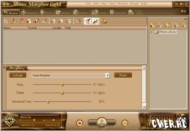Click the Pitch slider handle
190x131 pixels.
pyautogui.click(x=62, y=85)
